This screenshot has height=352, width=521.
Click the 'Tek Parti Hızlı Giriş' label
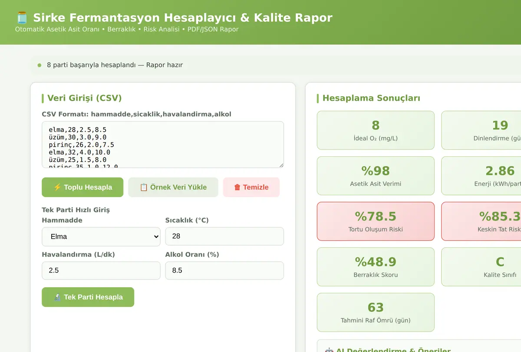point(76,210)
